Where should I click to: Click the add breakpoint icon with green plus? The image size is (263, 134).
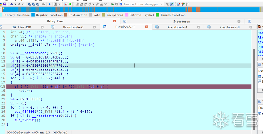tap(183, 4)
